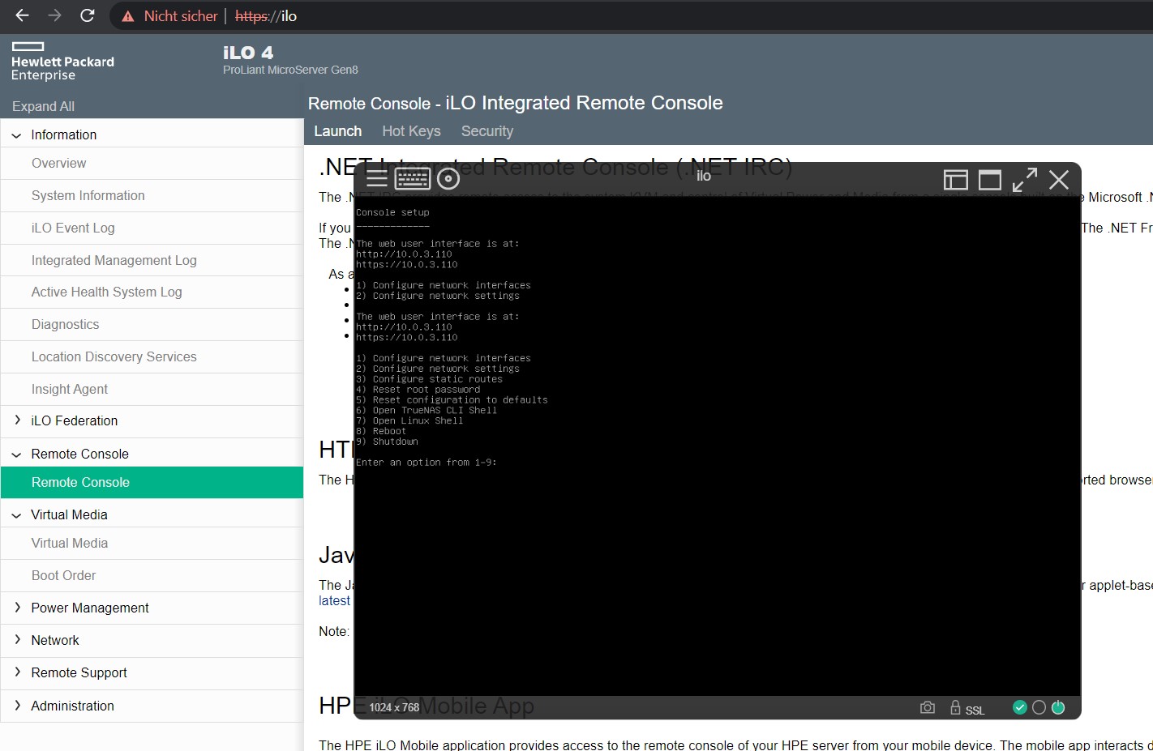Screen dimensions: 1153x751
Task: Go forward in browser
Action: coord(54,15)
